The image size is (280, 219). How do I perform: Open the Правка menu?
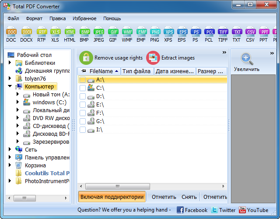coord(57,18)
